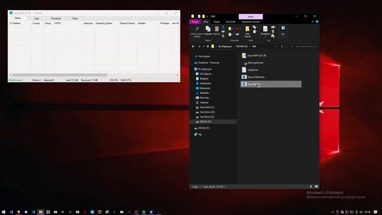Select the AtaCrypter.exe file icon
The image size is (382, 215).
point(244,63)
